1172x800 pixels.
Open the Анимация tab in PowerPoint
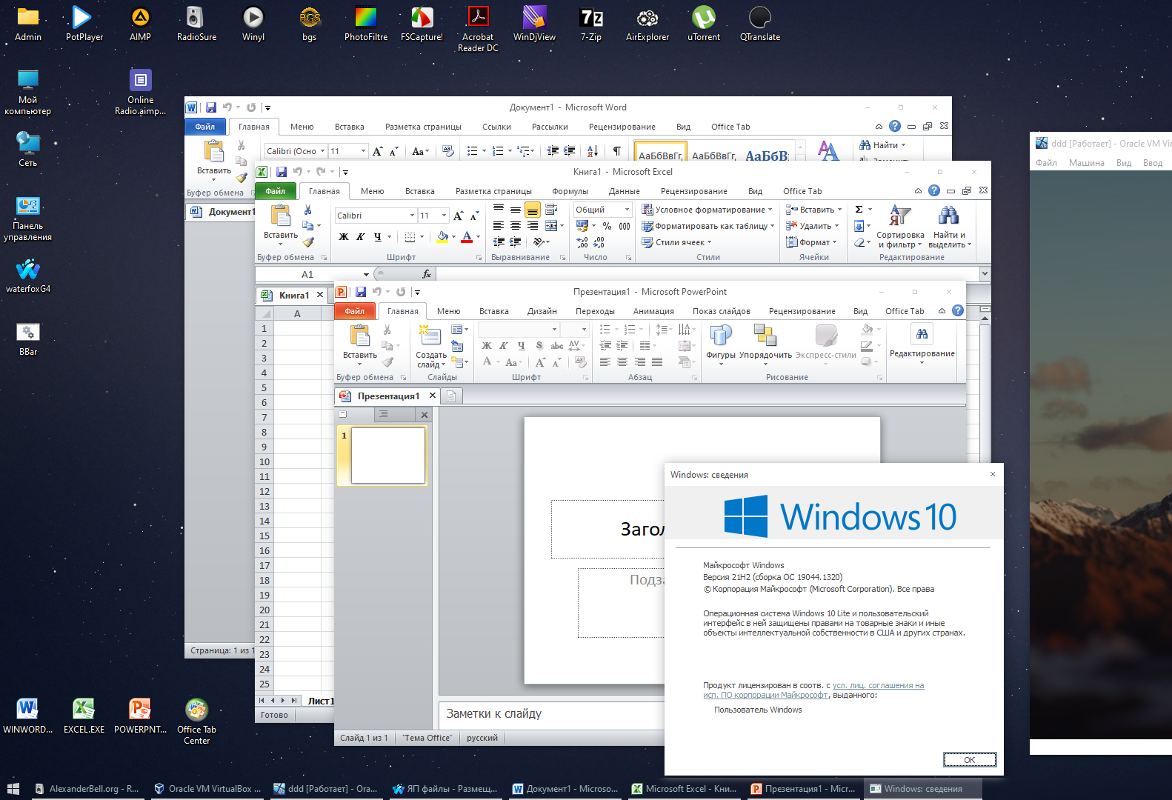[x=653, y=311]
